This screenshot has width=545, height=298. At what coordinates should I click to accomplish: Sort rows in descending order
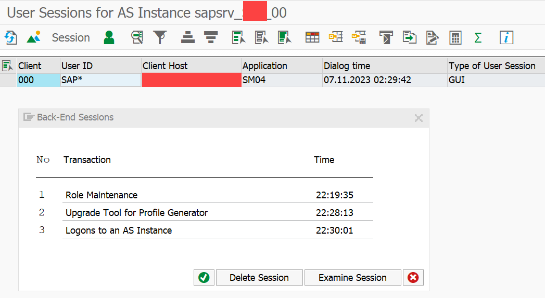click(x=211, y=37)
